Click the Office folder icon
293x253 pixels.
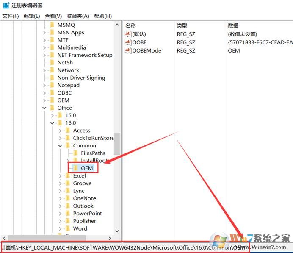[52, 108]
